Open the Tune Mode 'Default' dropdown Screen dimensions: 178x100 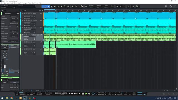click(14, 36)
